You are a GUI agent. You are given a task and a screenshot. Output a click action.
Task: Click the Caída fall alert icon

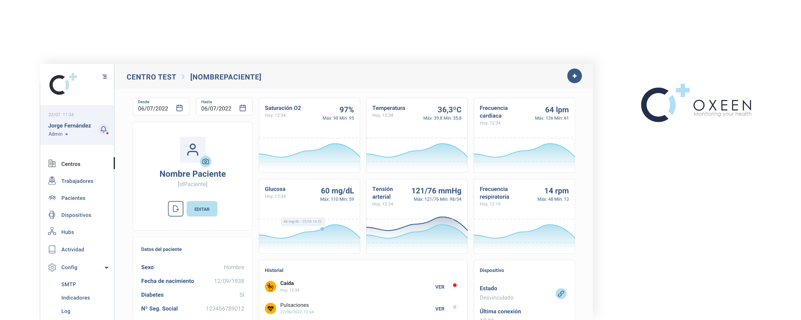pyautogui.click(x=270, y=286)
